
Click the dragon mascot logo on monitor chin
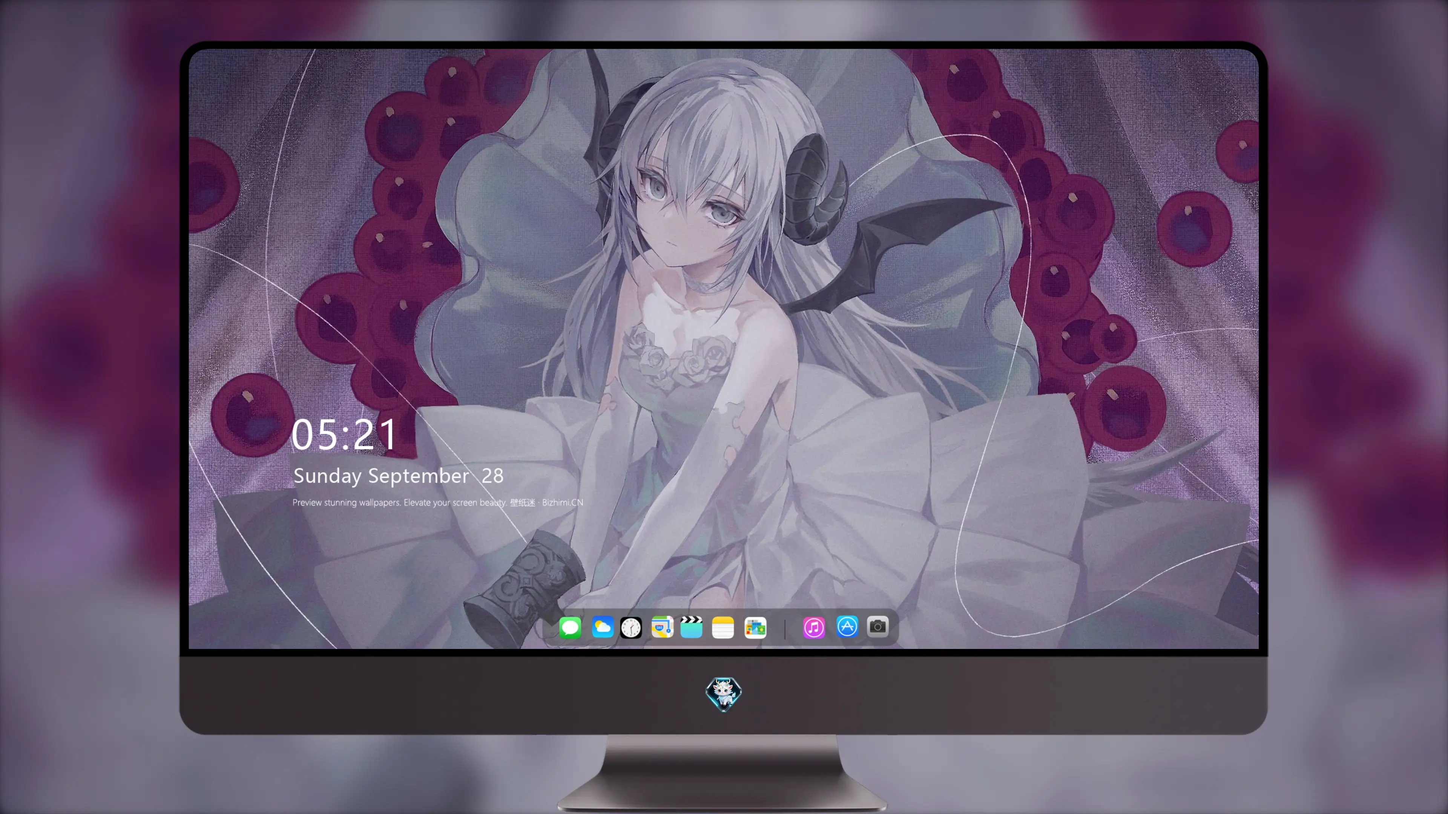[x=724, y=694]
